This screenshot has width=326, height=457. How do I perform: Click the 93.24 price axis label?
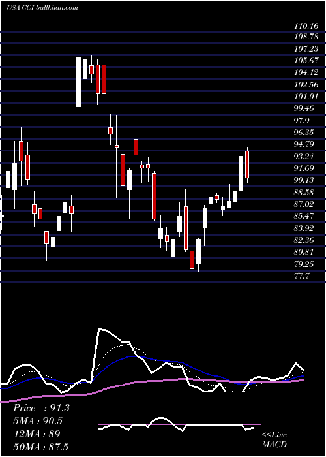(304, 157)
